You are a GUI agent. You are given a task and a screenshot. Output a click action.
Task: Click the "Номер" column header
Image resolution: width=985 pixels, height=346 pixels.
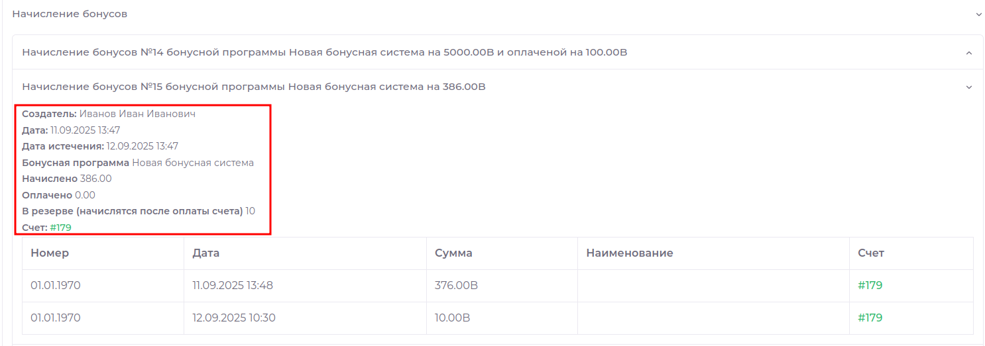[x=50, y=253]
